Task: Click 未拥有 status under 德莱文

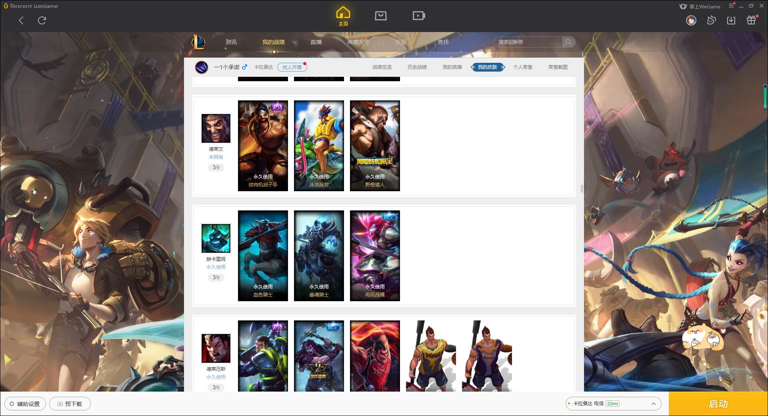Action: pos(216,157)
